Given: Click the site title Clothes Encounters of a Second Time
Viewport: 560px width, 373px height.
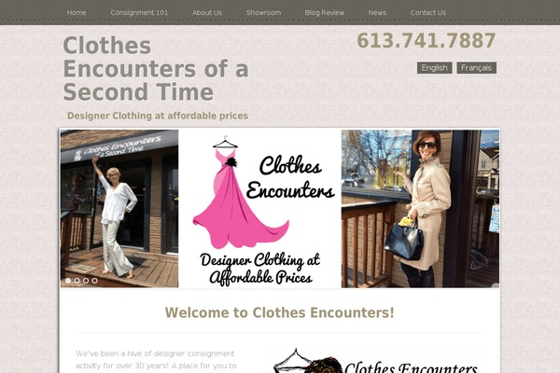Looking at the screenshot, I should tap(156, 68).
